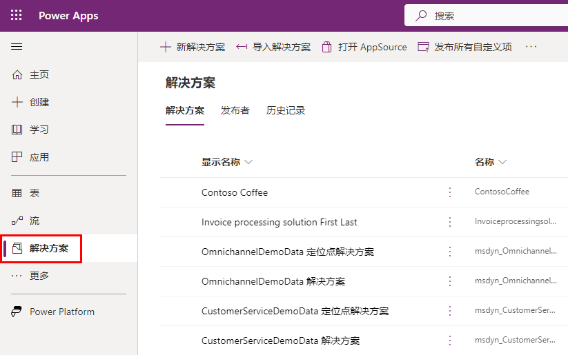Click the shopping bag icon for AppSource

[326, 47]
